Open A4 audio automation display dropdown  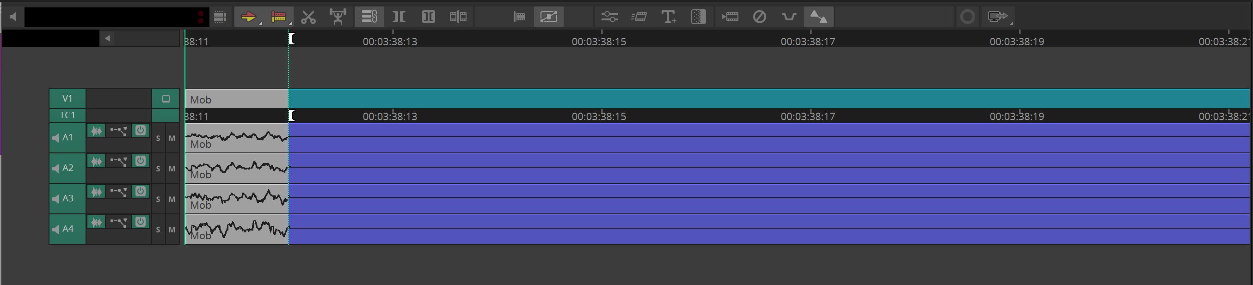(118, 222)
